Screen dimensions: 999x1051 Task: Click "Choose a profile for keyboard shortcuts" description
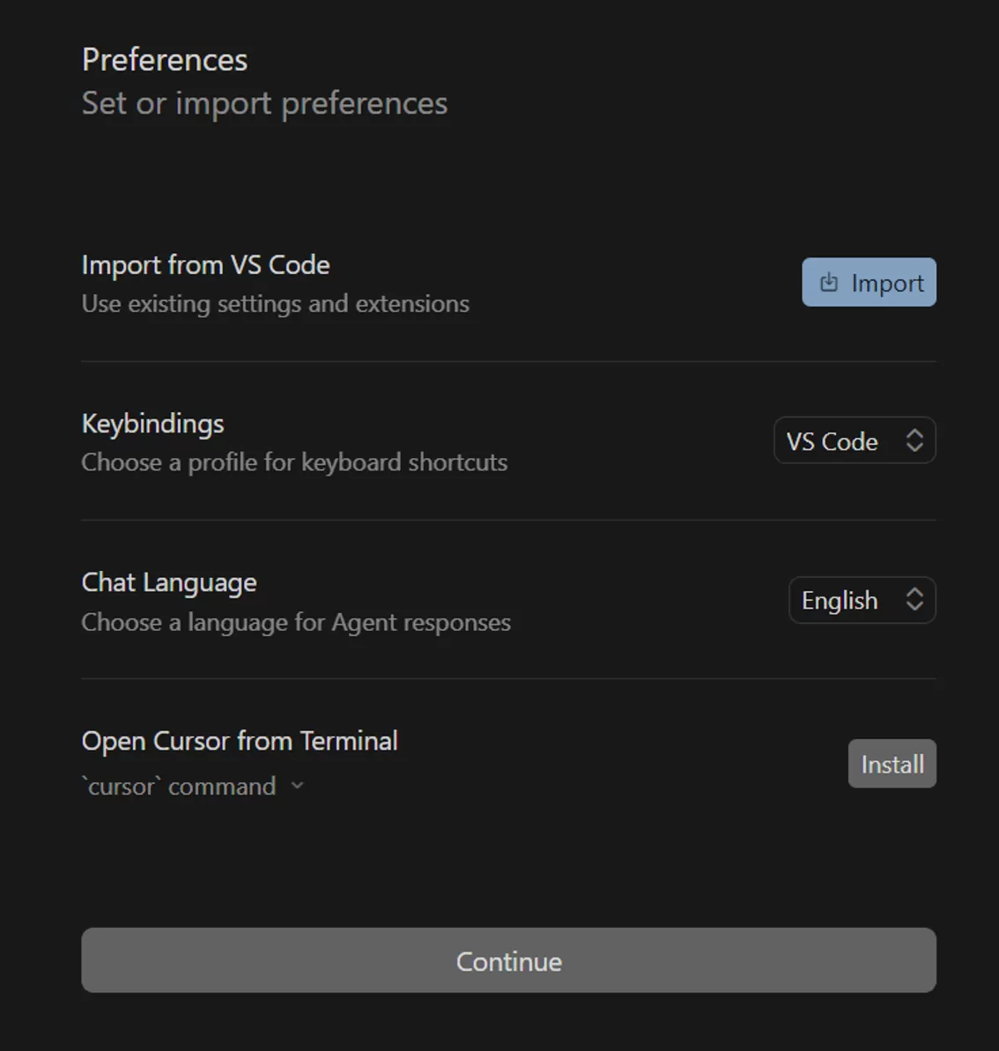pyautogui.click(x=294, y=463)
